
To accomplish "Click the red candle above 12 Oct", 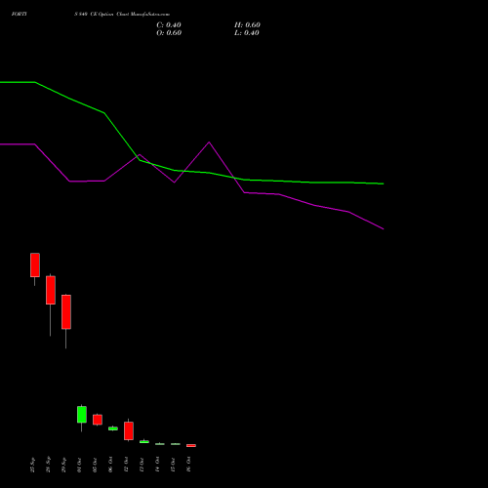I will tap(129, 430).
